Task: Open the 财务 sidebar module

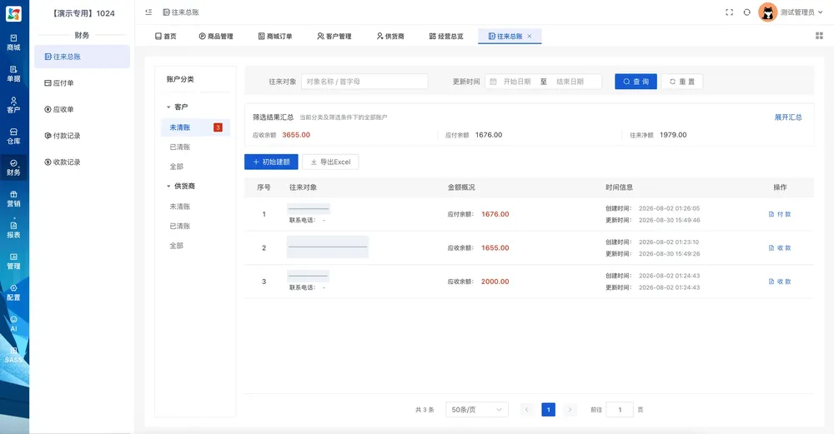Action: [x=14, y=167]
